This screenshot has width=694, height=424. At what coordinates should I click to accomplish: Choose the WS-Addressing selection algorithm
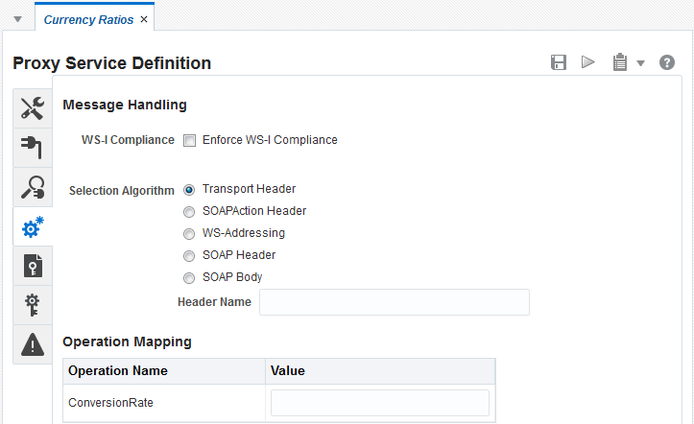(189, 234)
